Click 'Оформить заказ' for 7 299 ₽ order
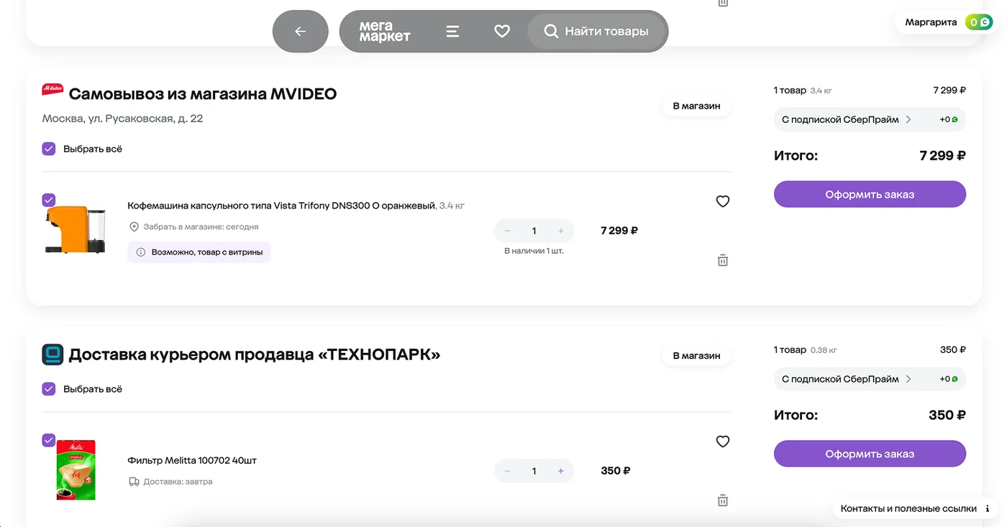This screenshot has width=1007, height=527. [870, 194]
